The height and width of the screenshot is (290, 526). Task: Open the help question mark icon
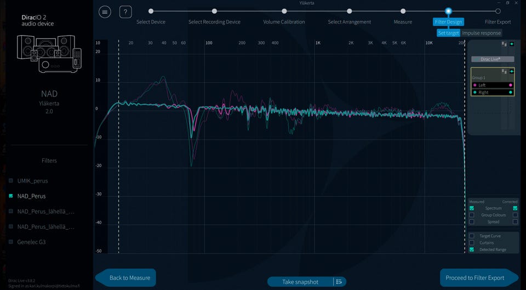[x=125, y=12]
